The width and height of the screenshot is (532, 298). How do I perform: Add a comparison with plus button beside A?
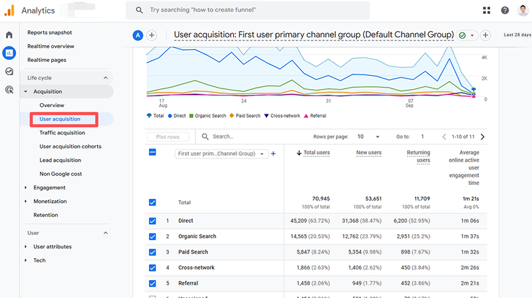pyautogui.click(x=152, y=35)
